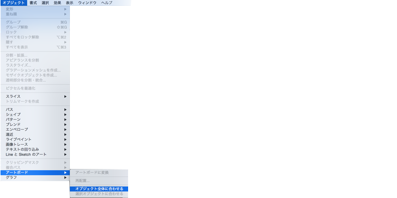Expand the Line と Sketch のアート submenu
The image size is (397, 198).
pos(35,155)
